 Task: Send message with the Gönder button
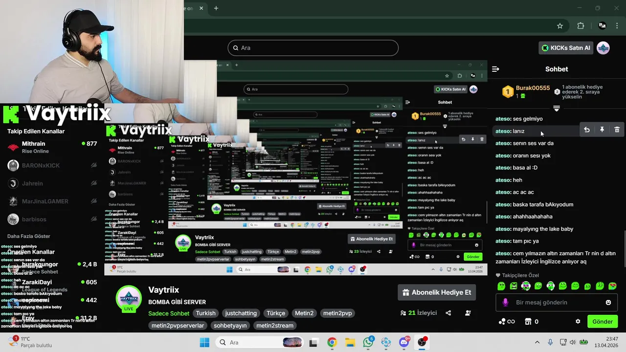(x=603, y=322)
